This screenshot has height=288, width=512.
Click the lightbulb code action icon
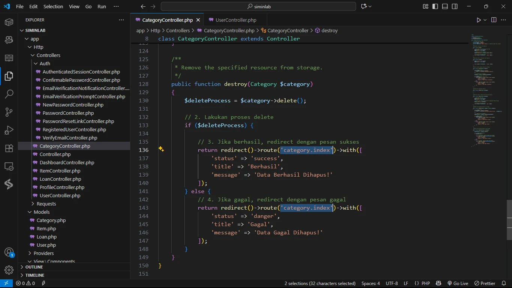[x=161, y=149]
